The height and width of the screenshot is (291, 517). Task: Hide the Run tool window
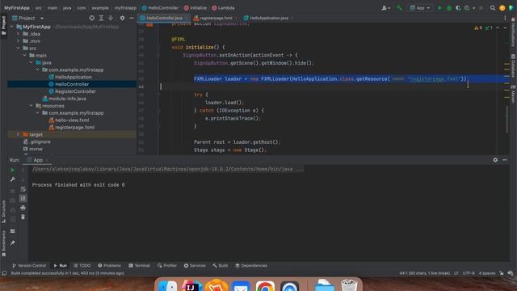(505, 160)
